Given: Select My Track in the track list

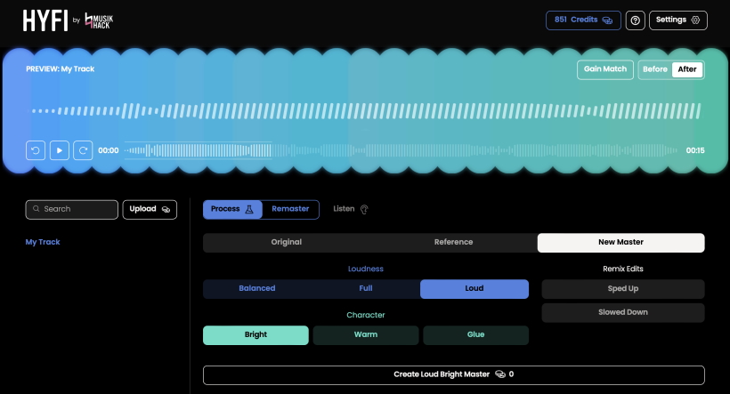Looking at the screenshot, I should pos(43,242).
